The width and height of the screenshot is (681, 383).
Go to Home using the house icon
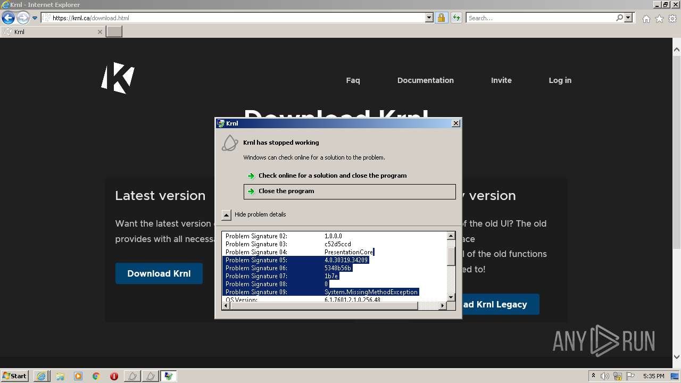[646, 19]
